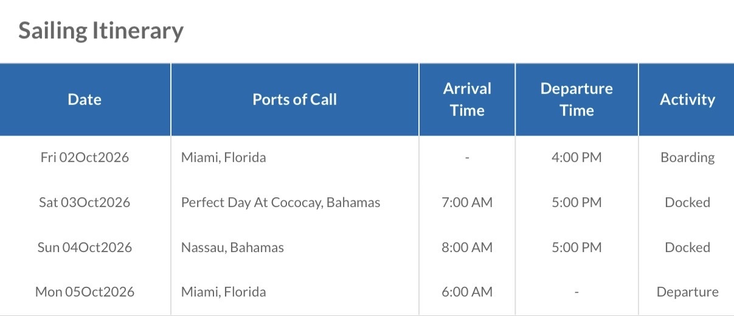
Task: Select the Departure activity in the last row
Action: [x=687, y=292]
